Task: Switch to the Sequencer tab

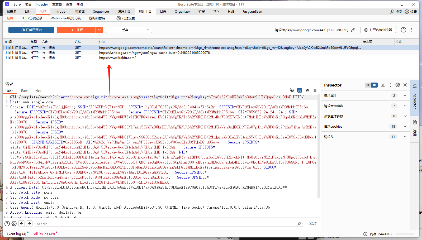Action: [x=101, y=12]
